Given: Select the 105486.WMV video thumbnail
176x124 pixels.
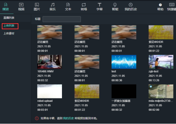Looking at the screenshot, I should [50, 62].
